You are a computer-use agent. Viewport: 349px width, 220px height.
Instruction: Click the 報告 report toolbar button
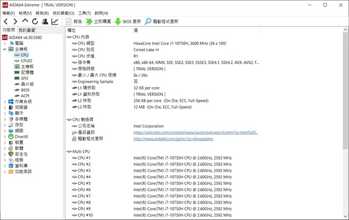(74, 22)
